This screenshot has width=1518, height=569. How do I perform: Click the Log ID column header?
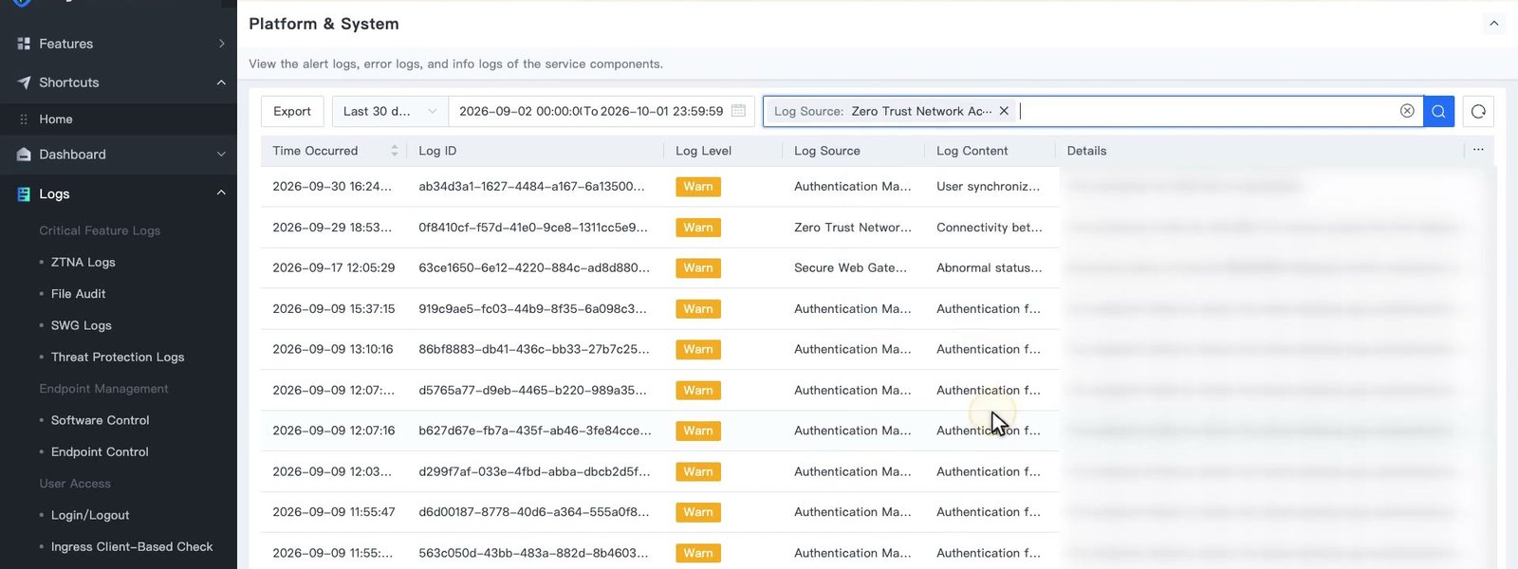click(437, 151)
